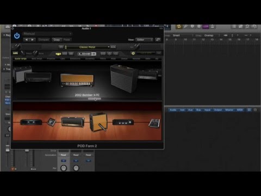Open the List Editors icon in Logic toolbar
Image resolution: width=261 pixels, height=196 pixels.
click(234, 27)
